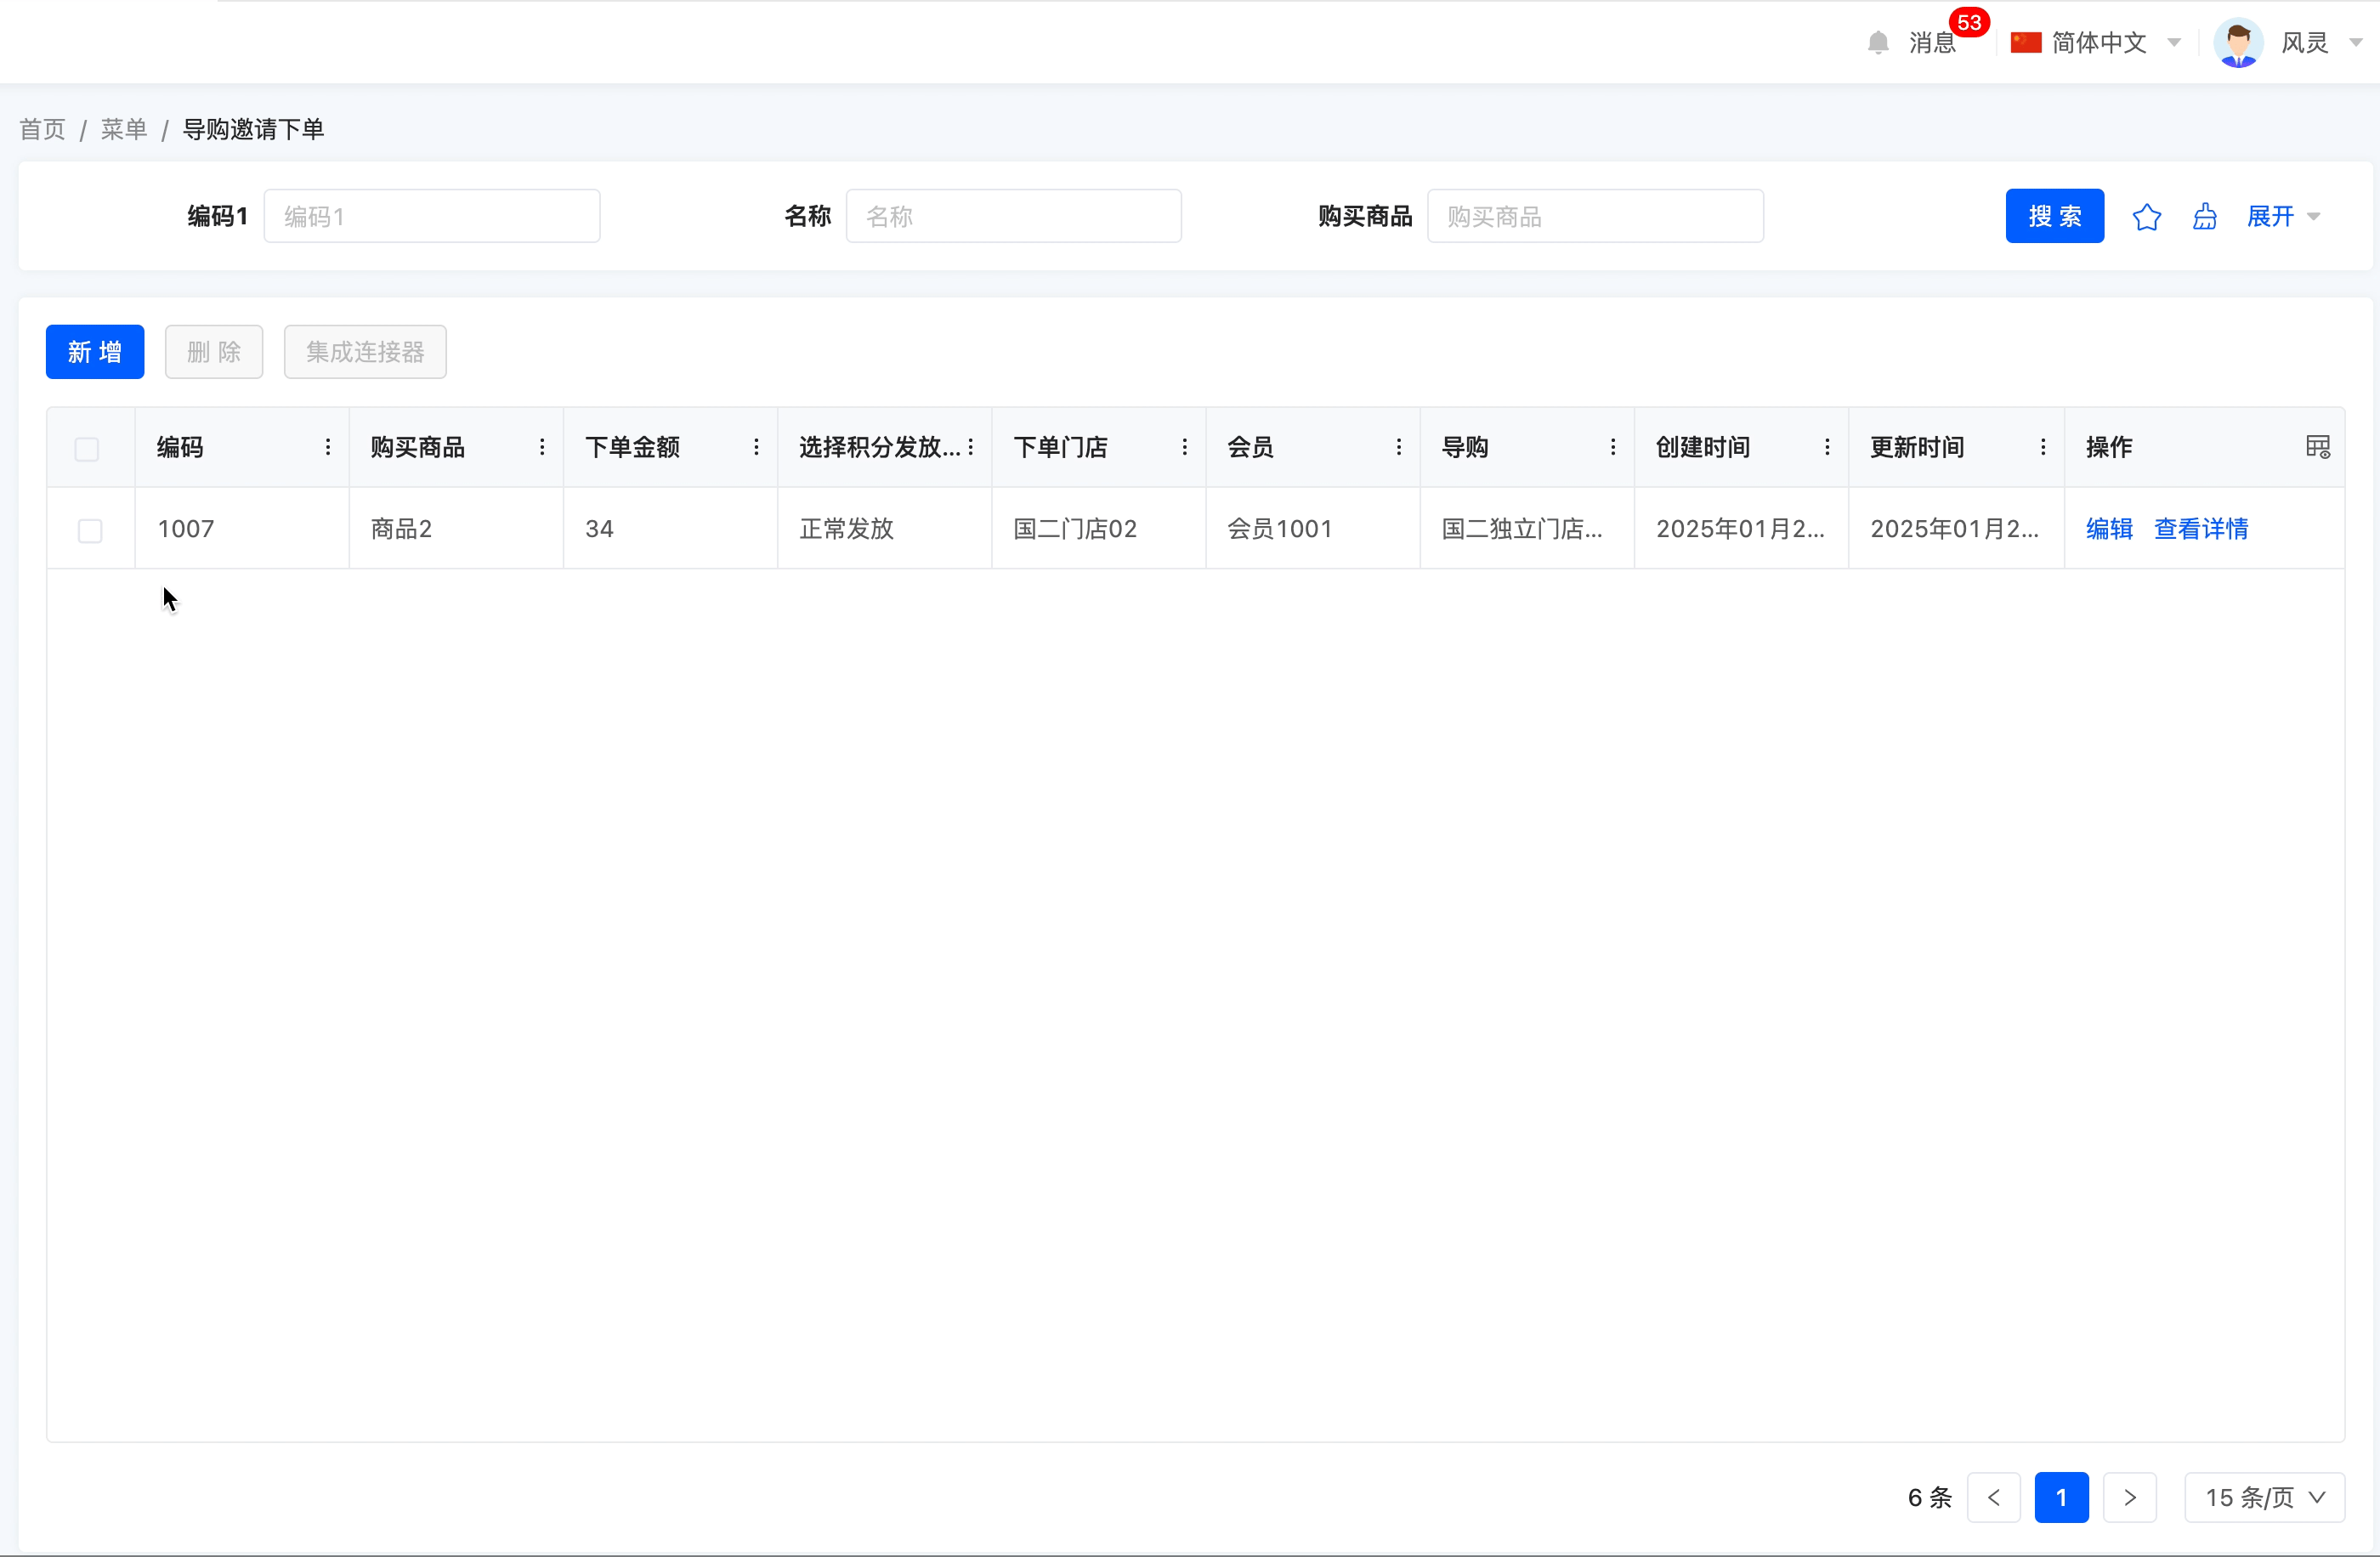Open the 15 条/页 page size dropdown
This screenshot has width=2380, height=1557.
pyautogui.click(x=2263, y=1497)
